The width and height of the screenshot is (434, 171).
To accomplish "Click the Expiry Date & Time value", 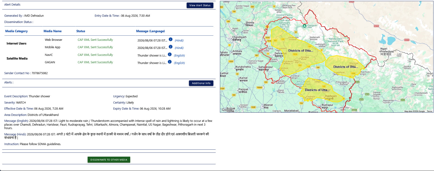I will (x=155, y=109).
